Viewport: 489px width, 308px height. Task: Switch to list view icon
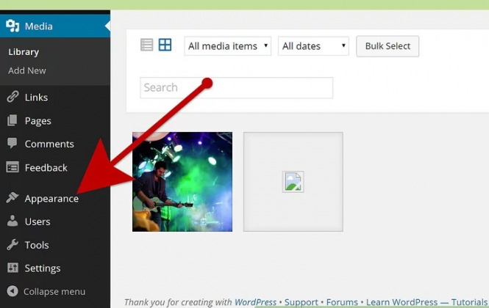(147, 45)
